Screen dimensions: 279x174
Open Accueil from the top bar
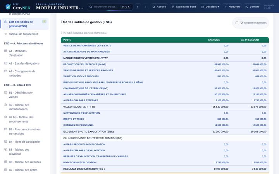click(159, 7)
